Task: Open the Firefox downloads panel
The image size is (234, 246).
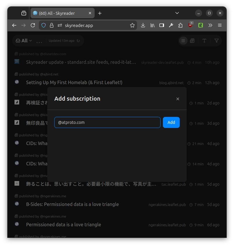Action: pos(143,26)
